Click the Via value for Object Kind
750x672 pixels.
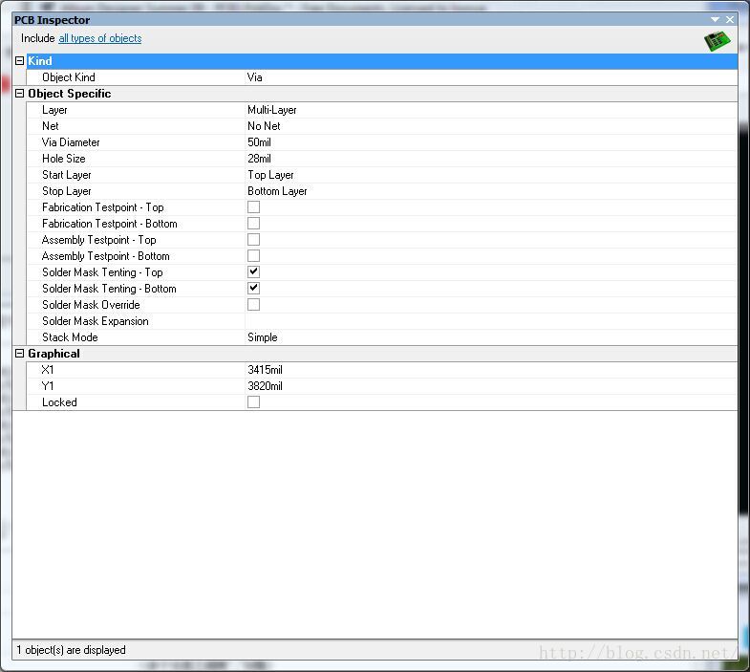(491, 77)
